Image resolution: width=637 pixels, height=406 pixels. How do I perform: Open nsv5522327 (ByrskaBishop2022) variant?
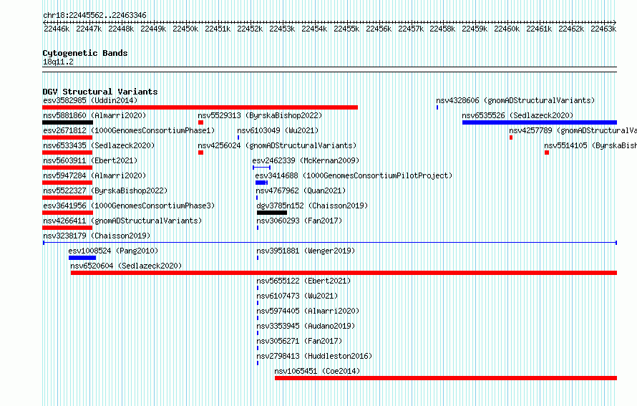point(105,190)
